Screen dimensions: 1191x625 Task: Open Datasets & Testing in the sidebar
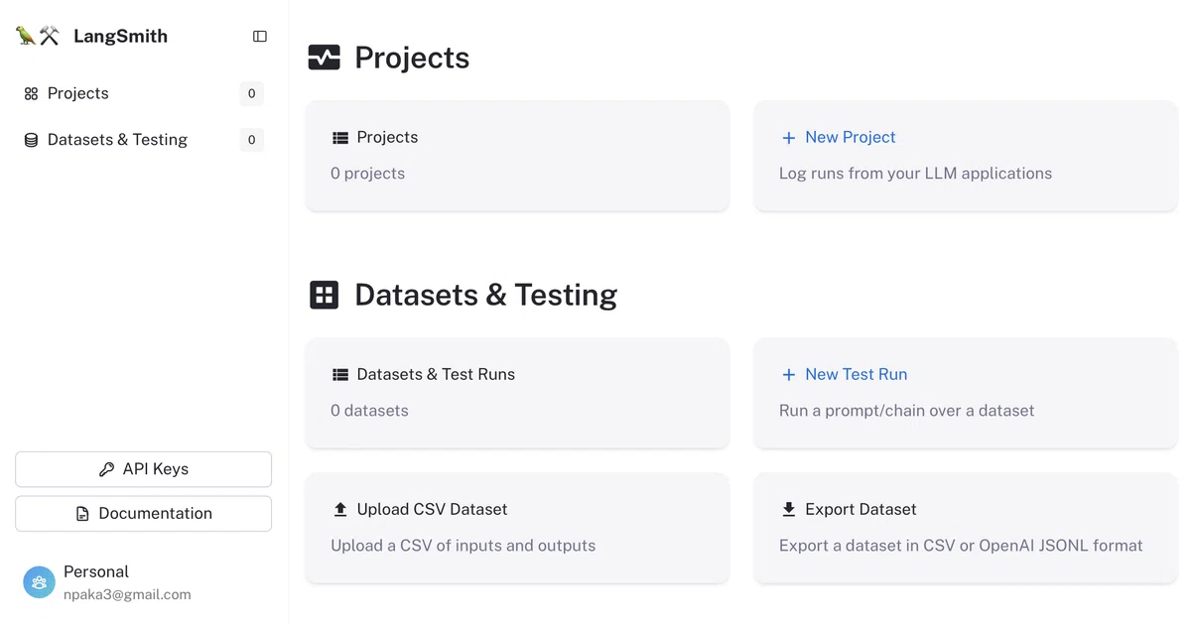click(x=144, y=140)
